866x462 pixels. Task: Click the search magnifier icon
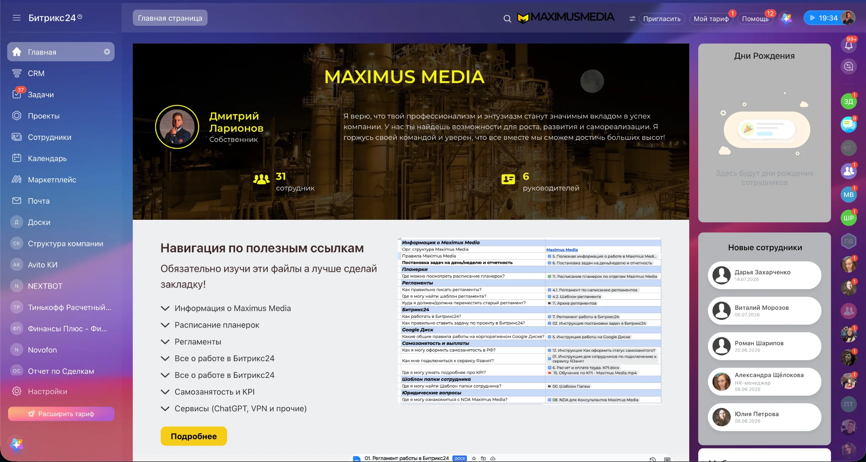point(507,19)
